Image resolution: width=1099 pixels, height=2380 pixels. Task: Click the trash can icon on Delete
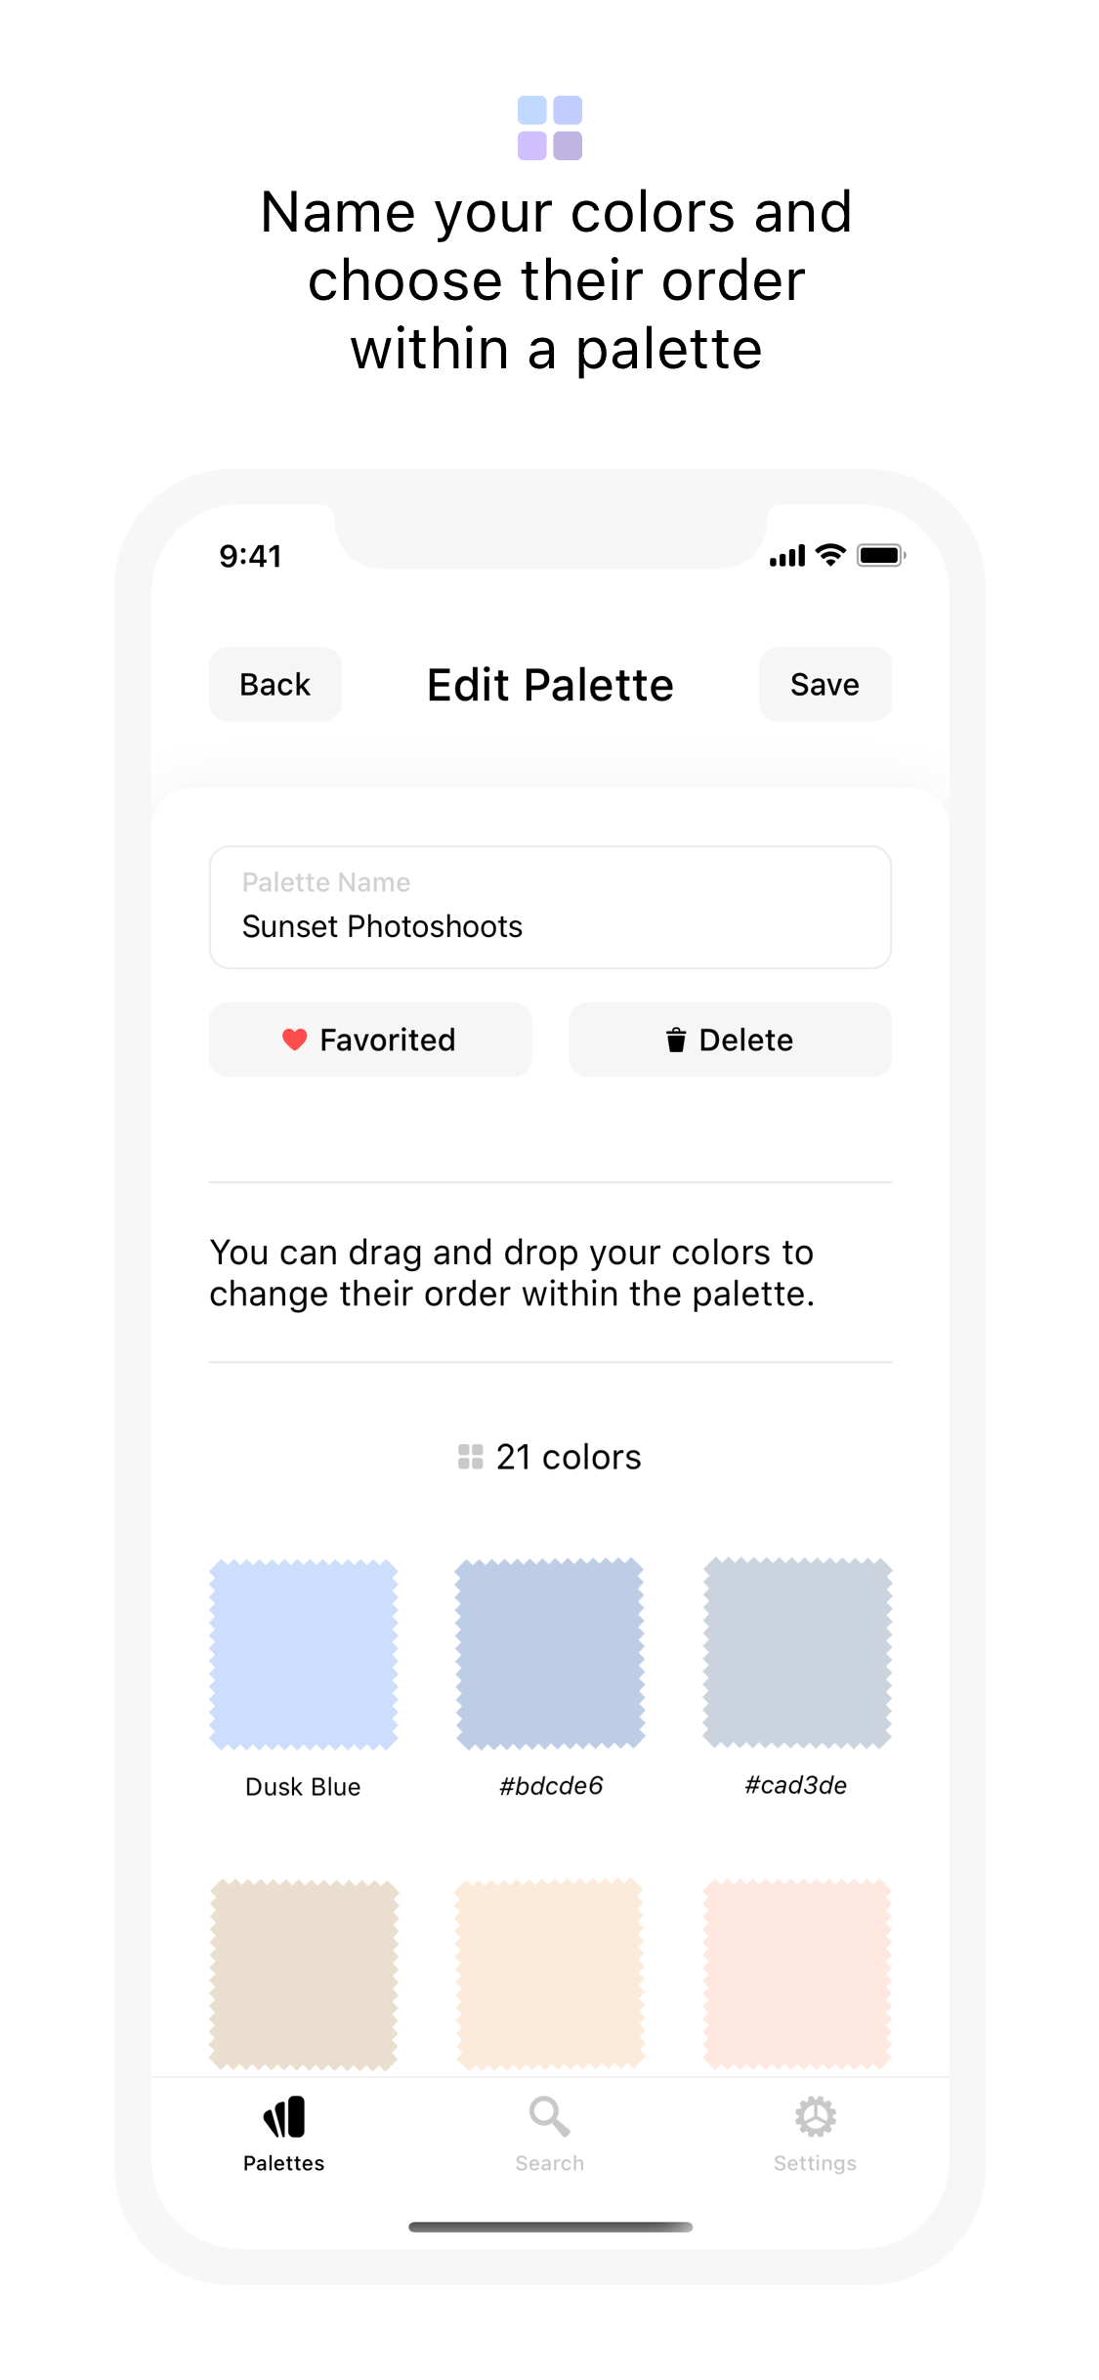pyautogui.click(x=676, y=1040)
